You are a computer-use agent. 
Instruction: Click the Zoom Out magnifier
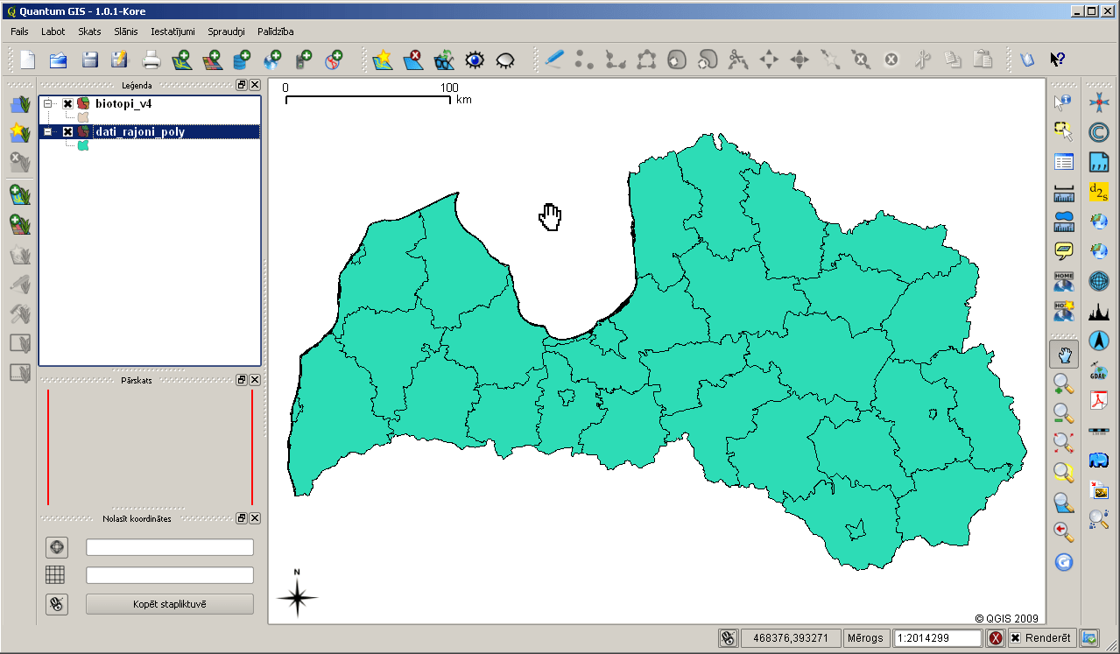click(x=1063, y=413)
